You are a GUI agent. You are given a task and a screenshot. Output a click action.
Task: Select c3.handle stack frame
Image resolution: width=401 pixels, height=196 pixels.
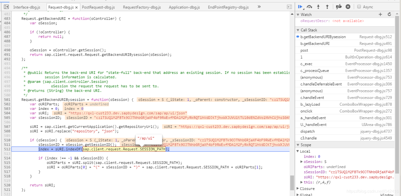345,138
